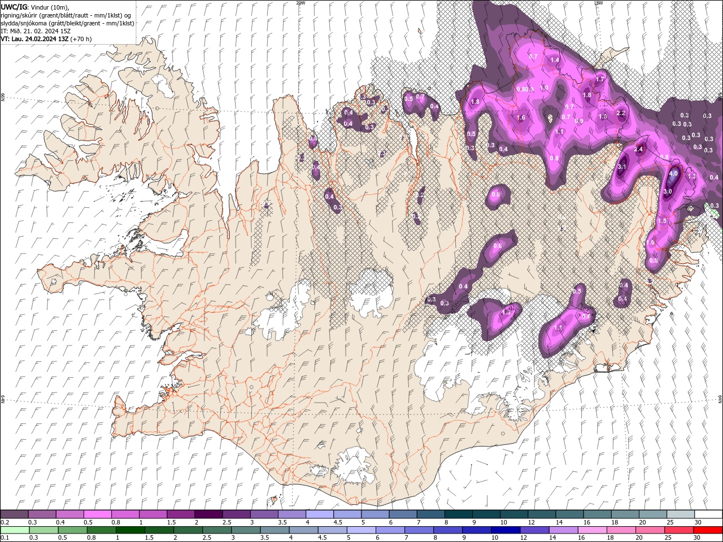Select the purple lower swatch labeled 12
The height and width of the screenshot is (542, 723).
pos(534,530)
